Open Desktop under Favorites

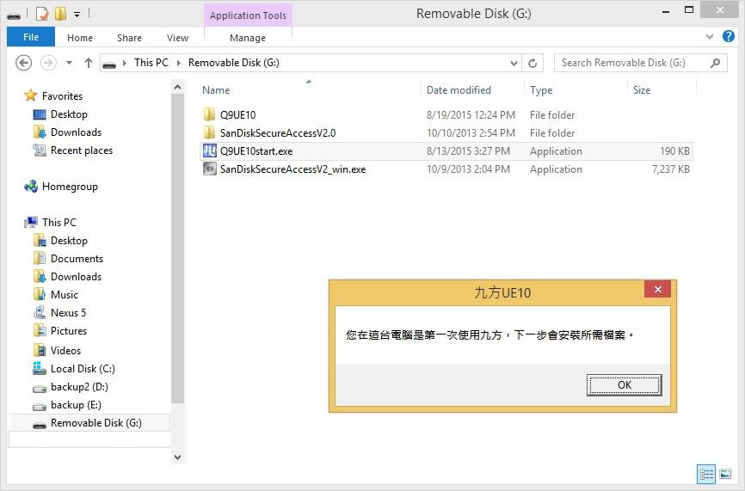pyautogui.click(x=69, y=114)
